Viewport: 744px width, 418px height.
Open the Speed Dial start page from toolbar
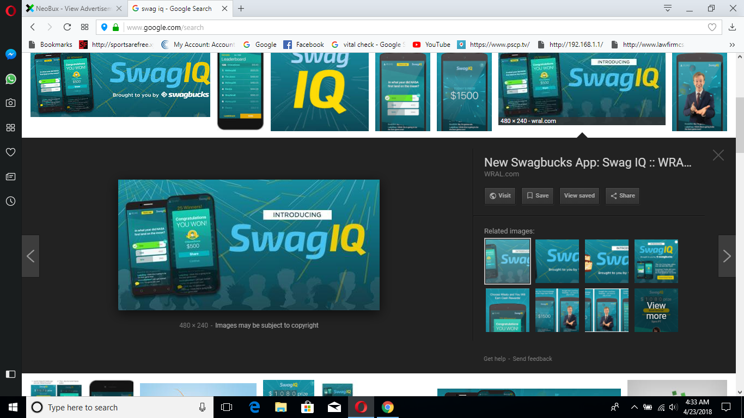point(84,27)
